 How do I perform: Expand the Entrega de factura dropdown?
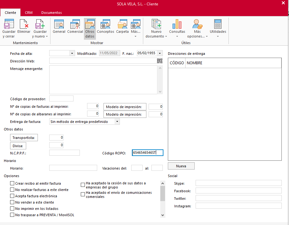(x=117, y=122)
